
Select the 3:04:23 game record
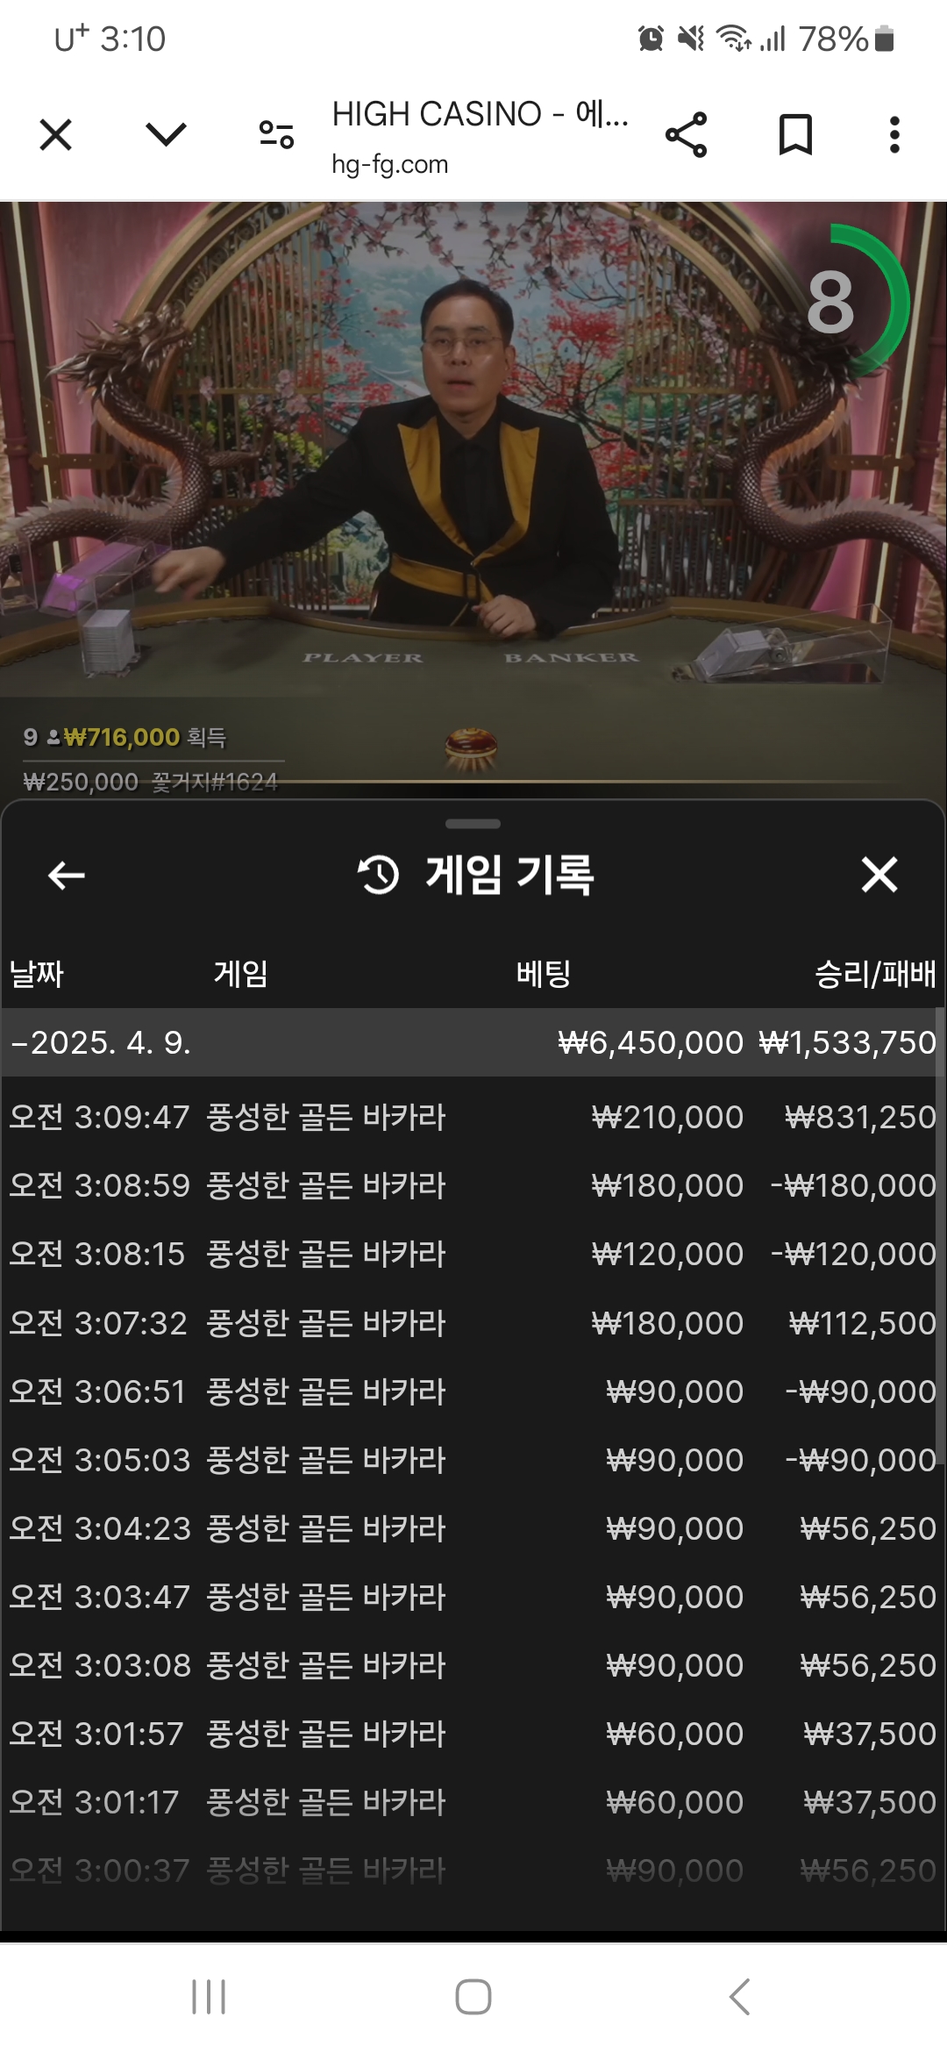tap(473, 1528)
